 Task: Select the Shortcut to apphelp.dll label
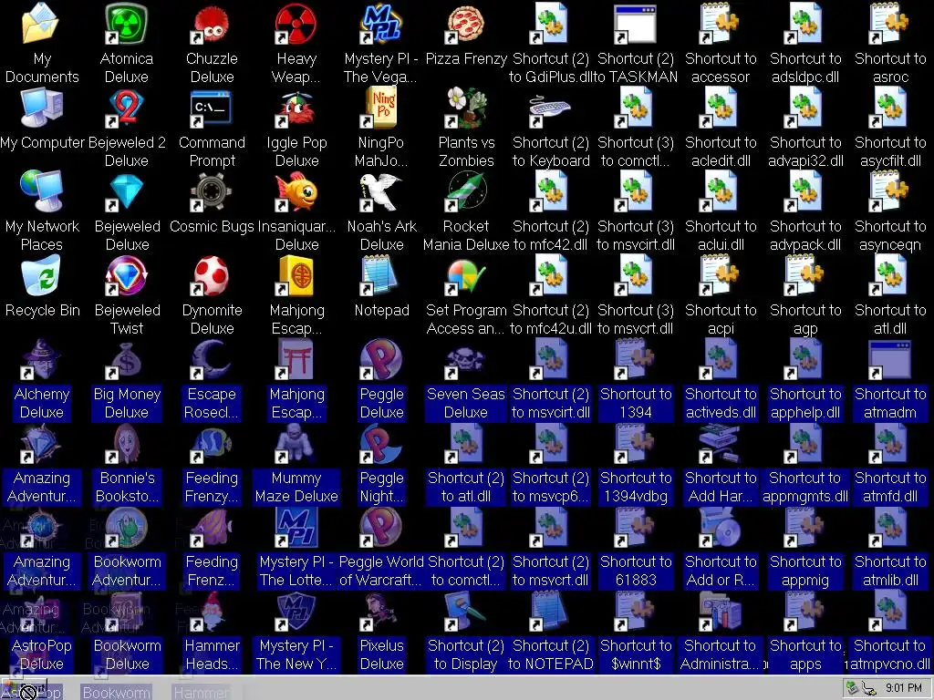(x=805, y=403)
